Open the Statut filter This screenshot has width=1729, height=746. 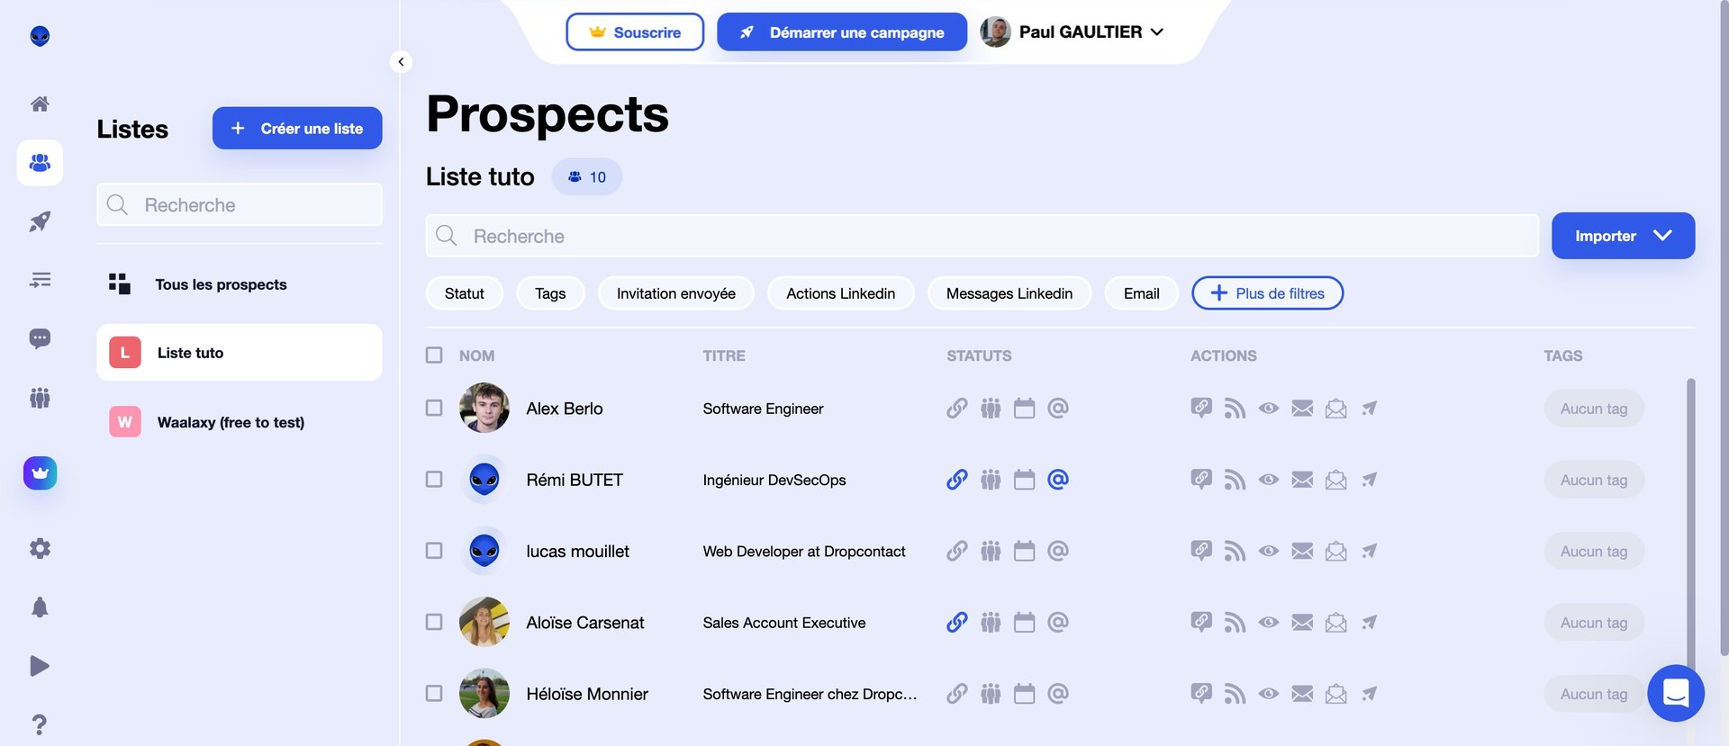point(464,293)
